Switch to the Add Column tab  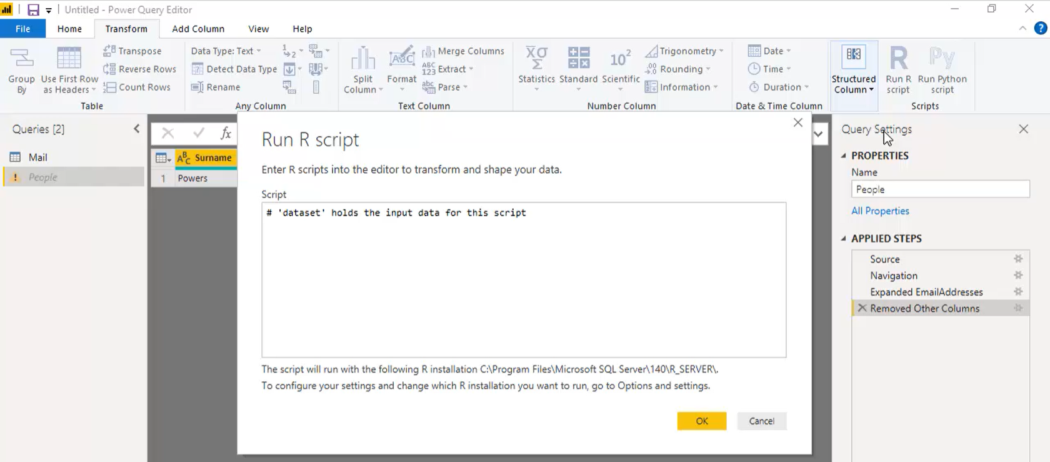click(198, 29)
